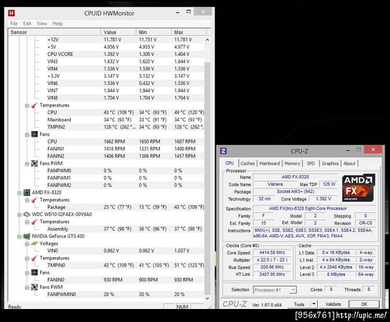390x322 pixels.
Task: Collapse the NVIDIA Voltages node
Action: point(27,244)
